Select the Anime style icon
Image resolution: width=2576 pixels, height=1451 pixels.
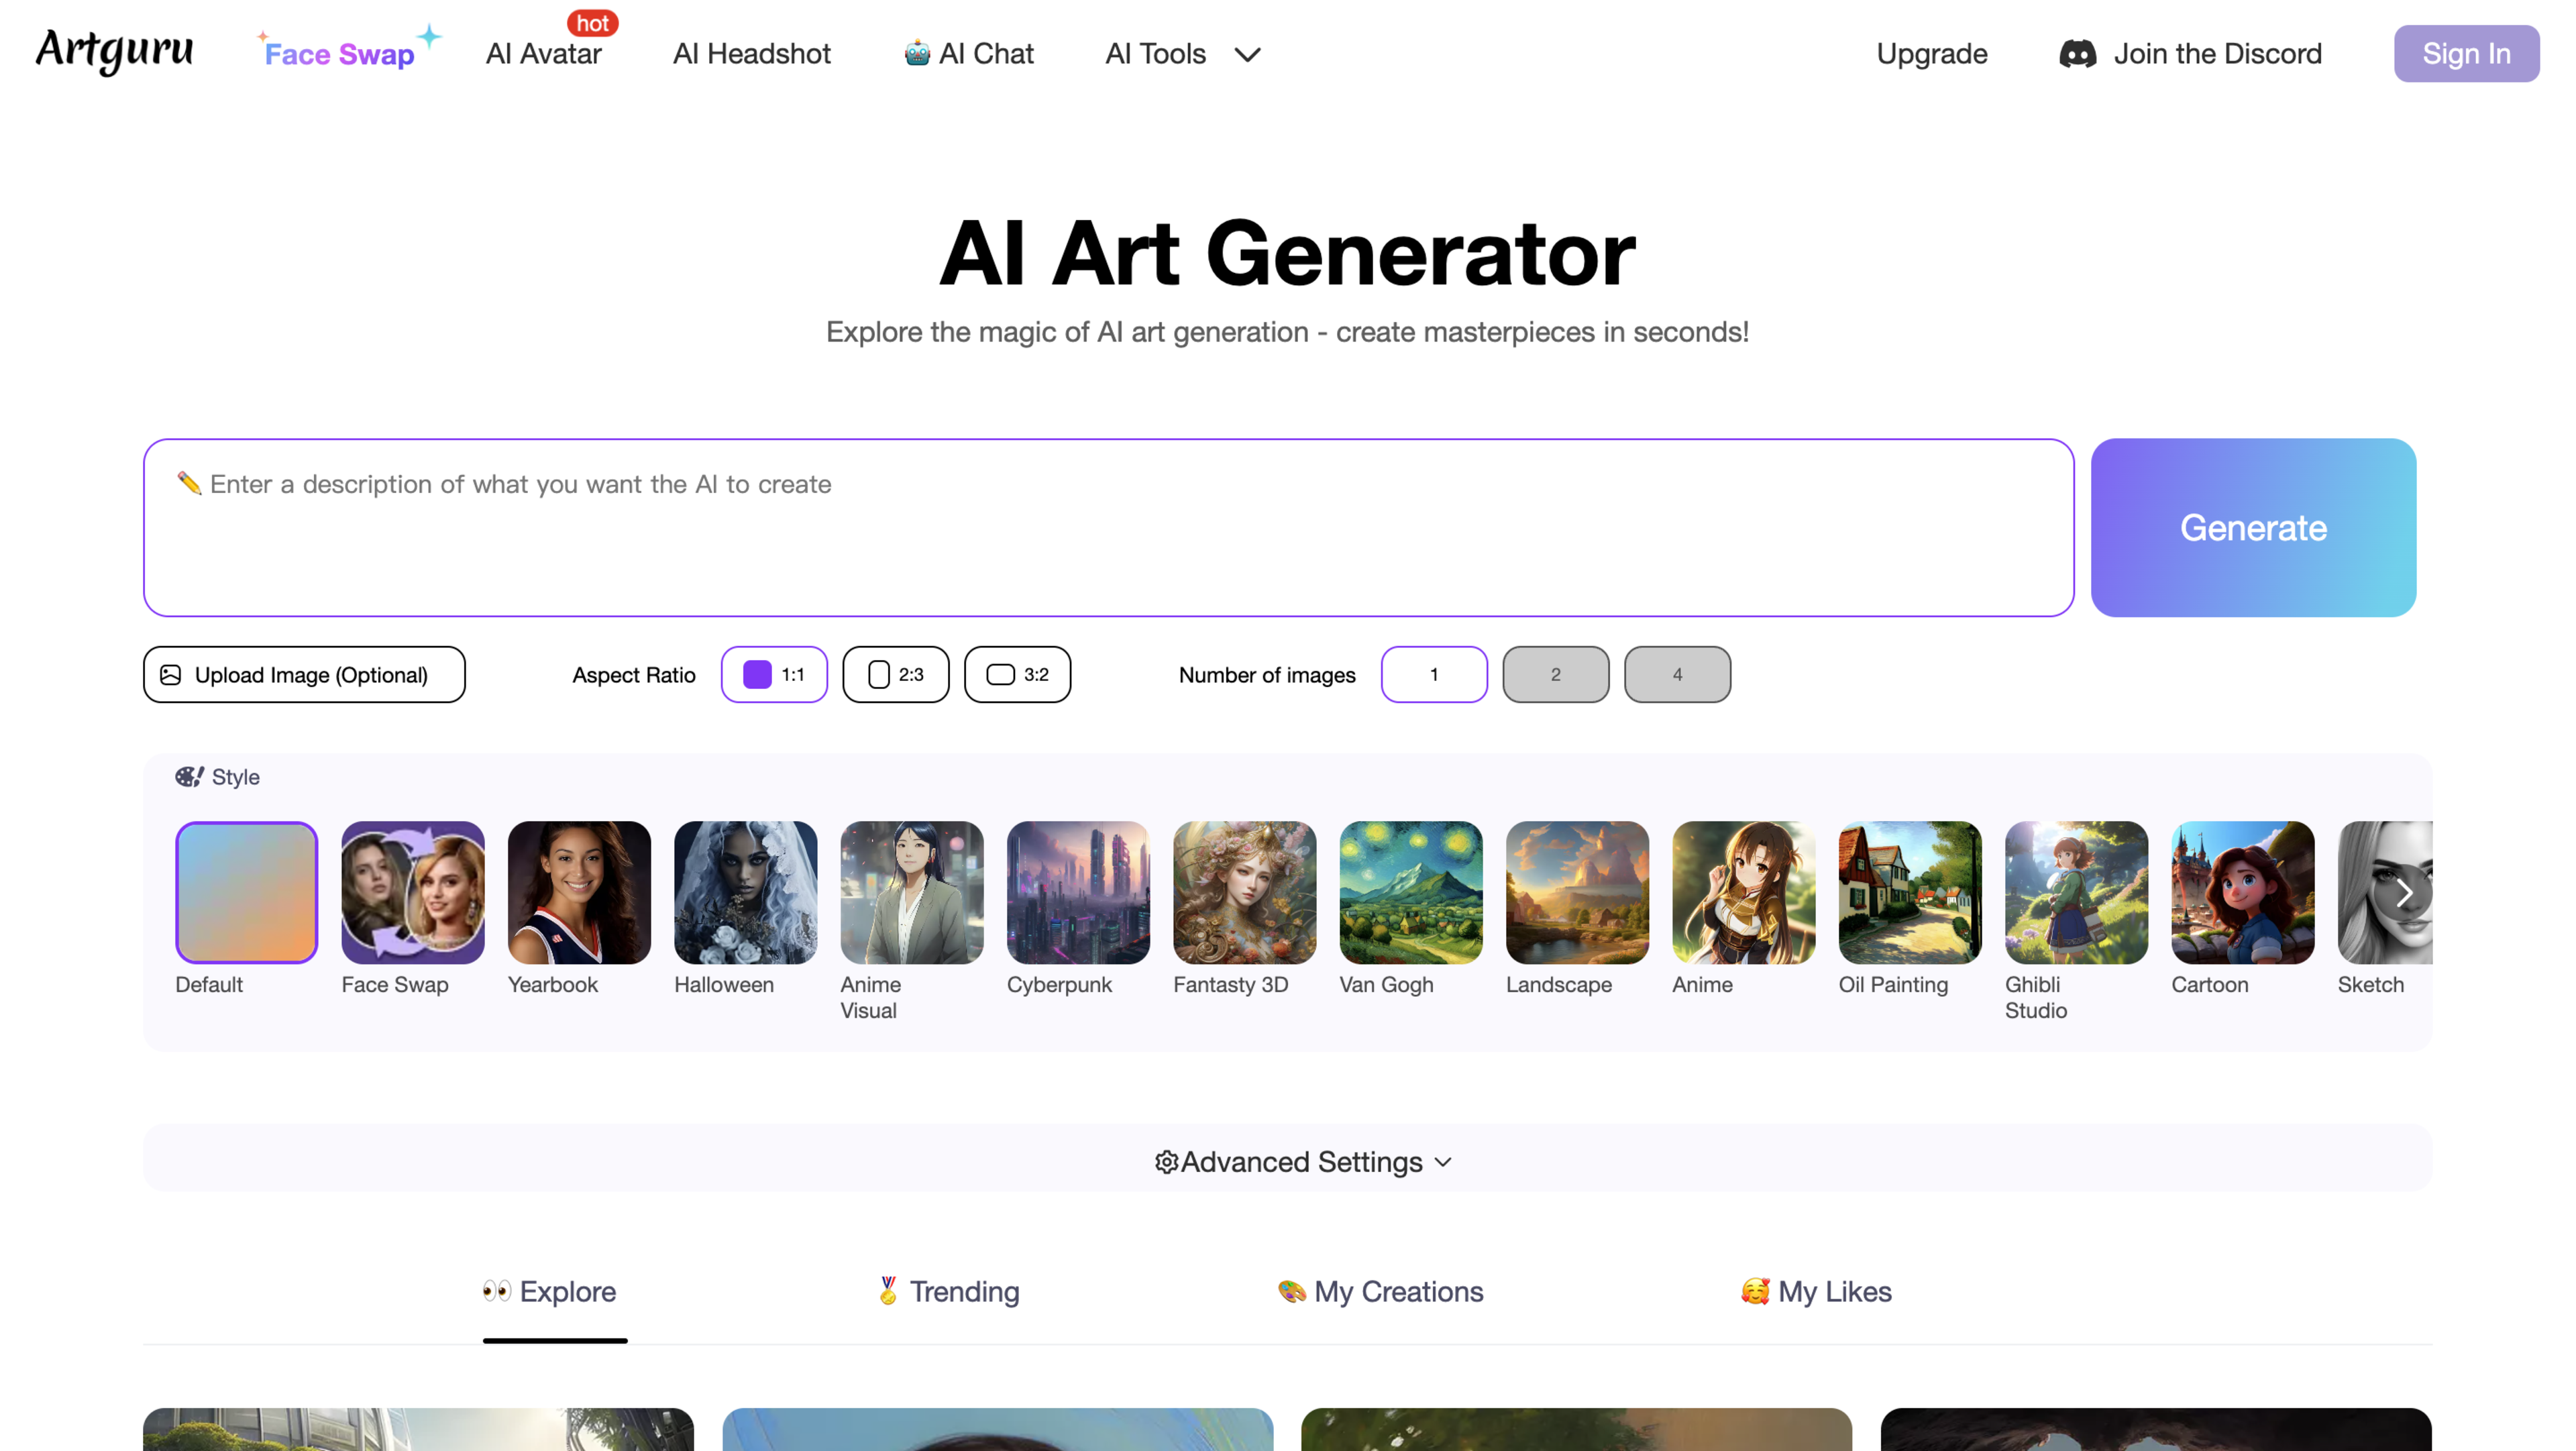pos(1741,892)
